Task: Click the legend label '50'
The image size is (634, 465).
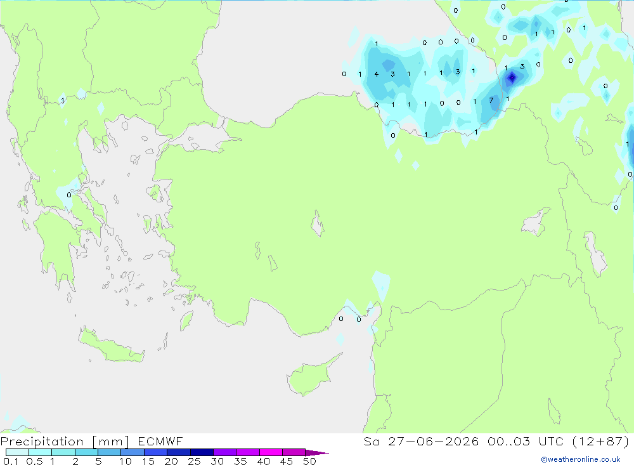Action: tap(310, 461)
